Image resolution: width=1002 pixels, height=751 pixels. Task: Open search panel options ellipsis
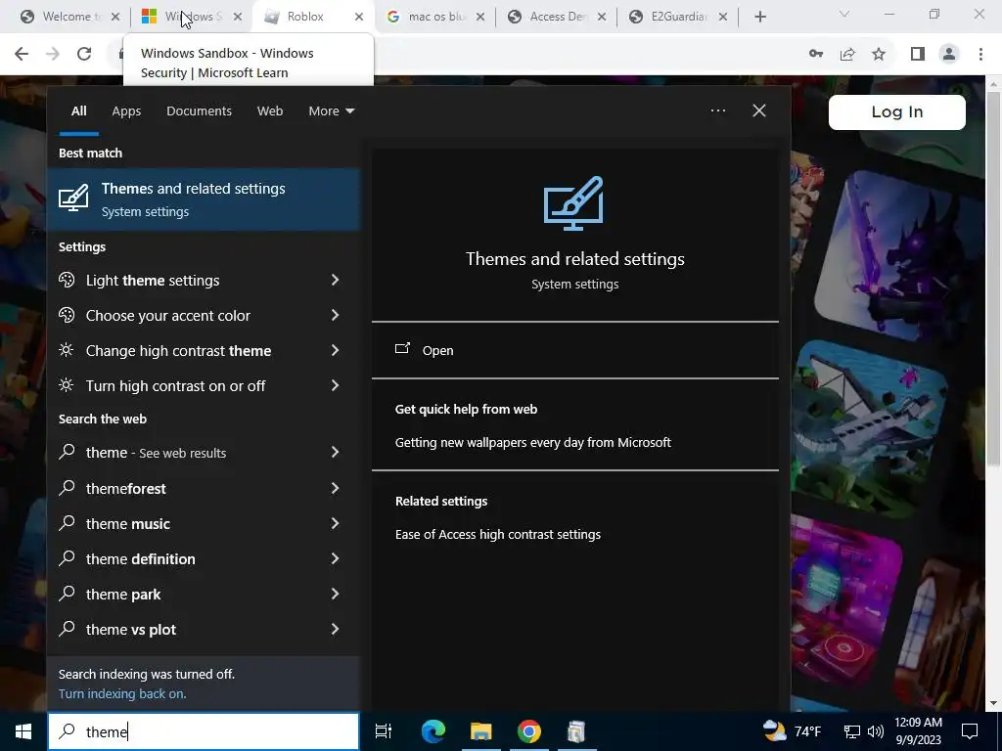pyautogui.click(x=718, y=111)
